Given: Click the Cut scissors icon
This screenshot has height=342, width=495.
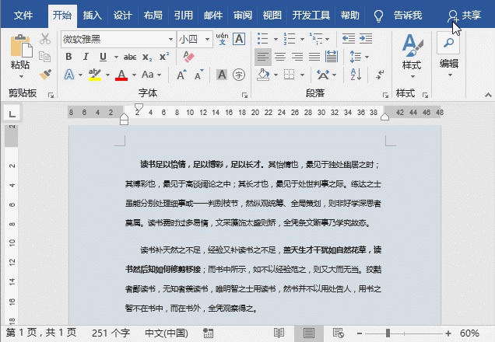Looking at the screenshot, I should tap(45, 38).
